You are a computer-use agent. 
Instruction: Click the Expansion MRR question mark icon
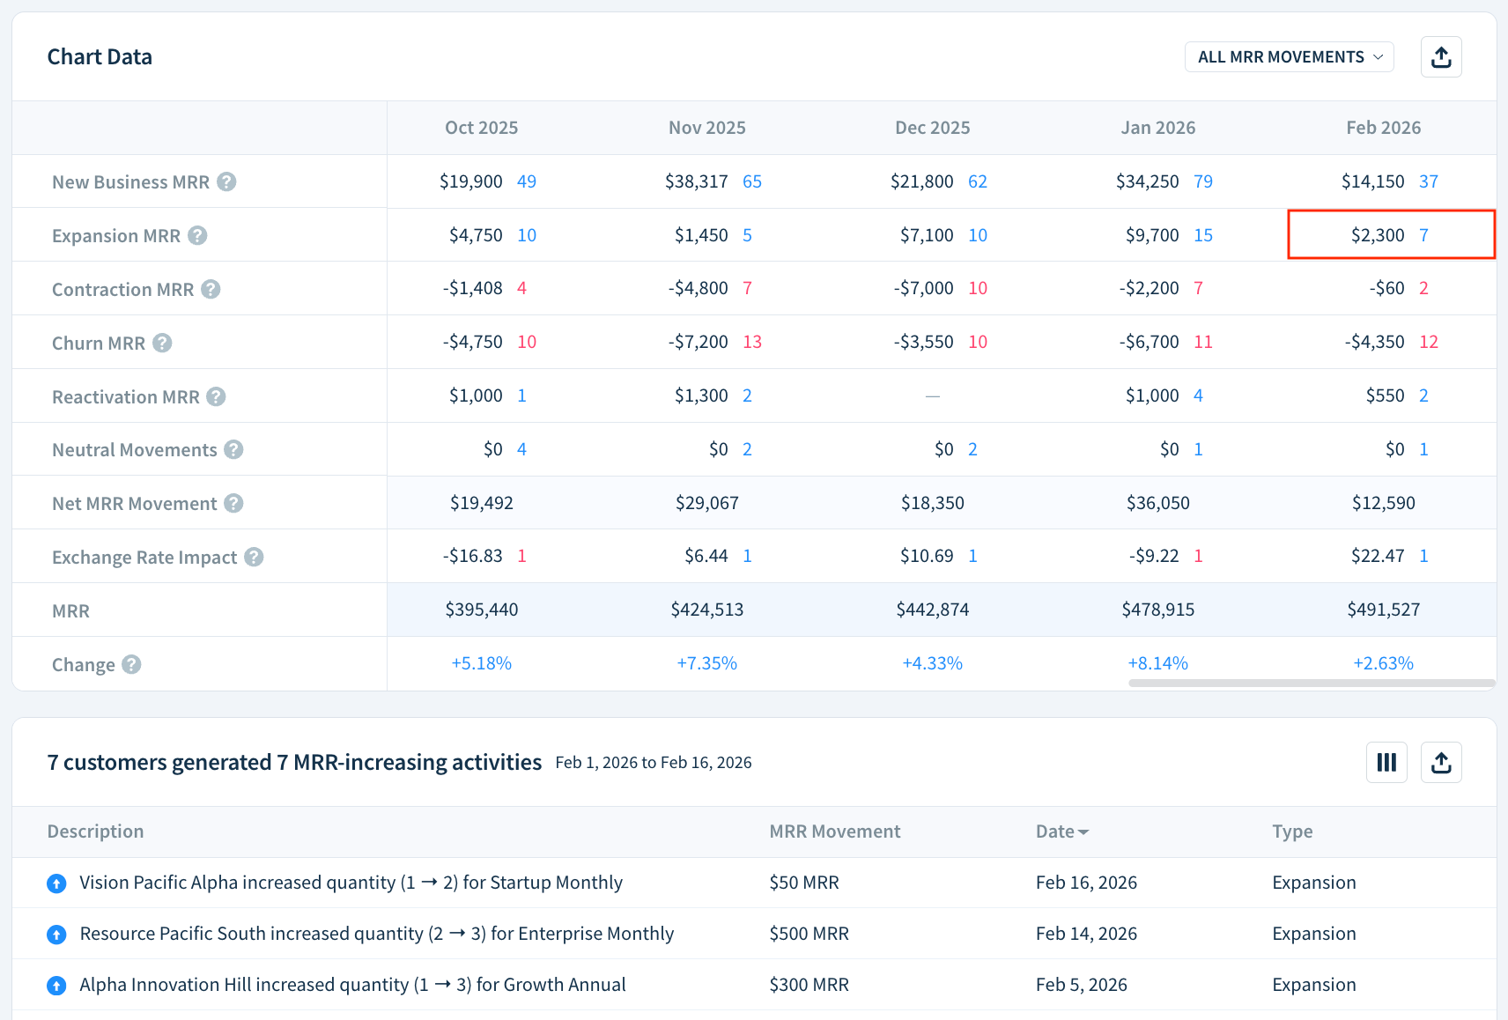tap(197, 235)
